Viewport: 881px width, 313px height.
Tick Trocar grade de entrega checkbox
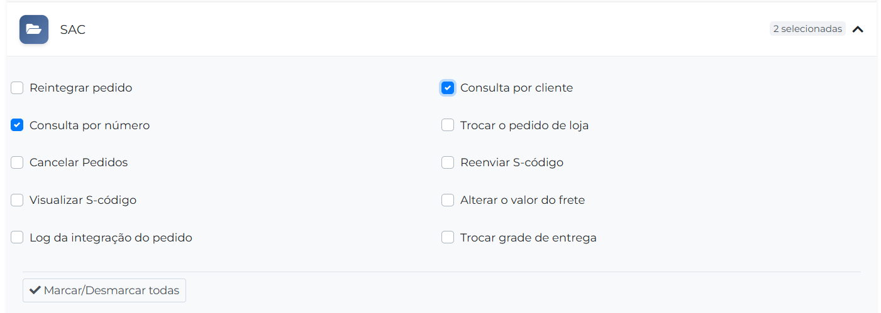pyautogui.click(x=448, y=238)
